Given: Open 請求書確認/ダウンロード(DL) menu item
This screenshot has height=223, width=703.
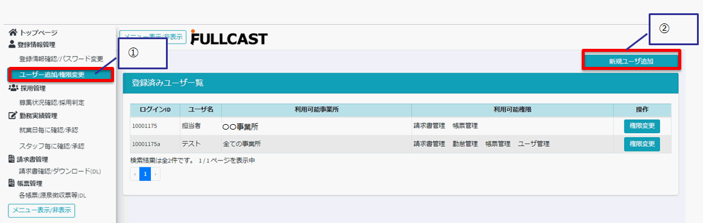Looking at the screenshot, I should pyautogui.click(x=60, y=171).
